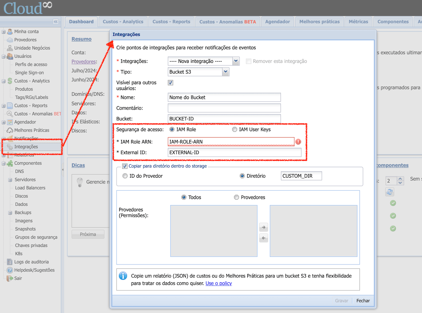Expand the Minha conta tree node

click(4, 32)
